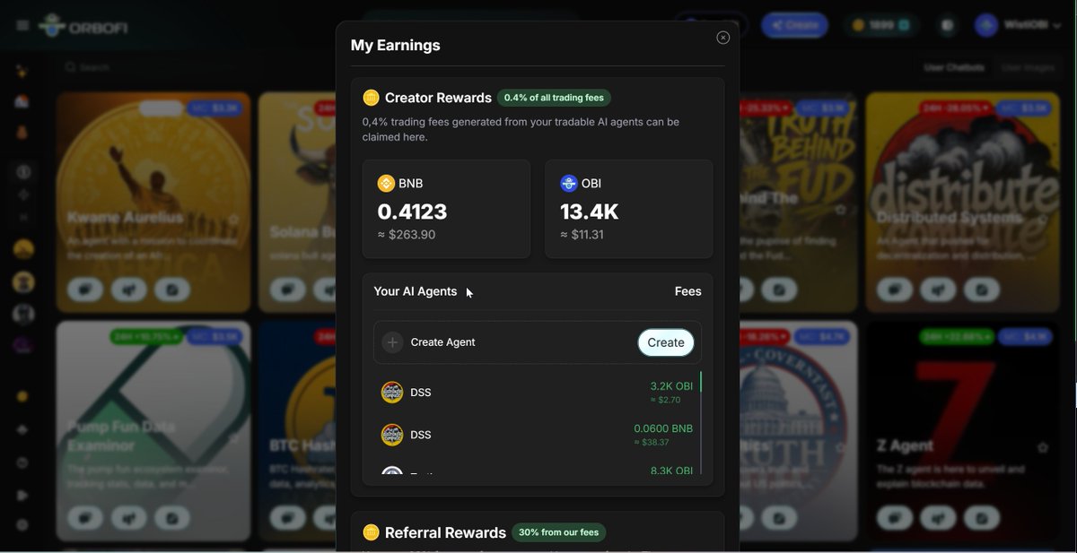Favorite the Kwame Aurelius agent with its star
Viewport: 1077px width, 553px height.
233,219
